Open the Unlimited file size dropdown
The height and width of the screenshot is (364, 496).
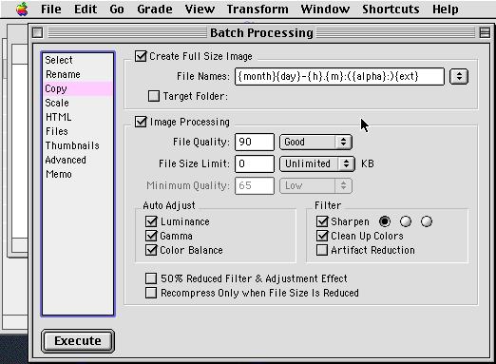click(x=317, y=163)
